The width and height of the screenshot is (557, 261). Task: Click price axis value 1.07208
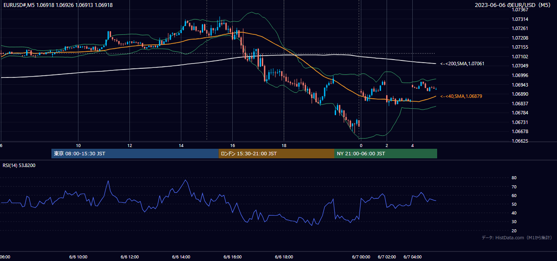tap(520, 38)
